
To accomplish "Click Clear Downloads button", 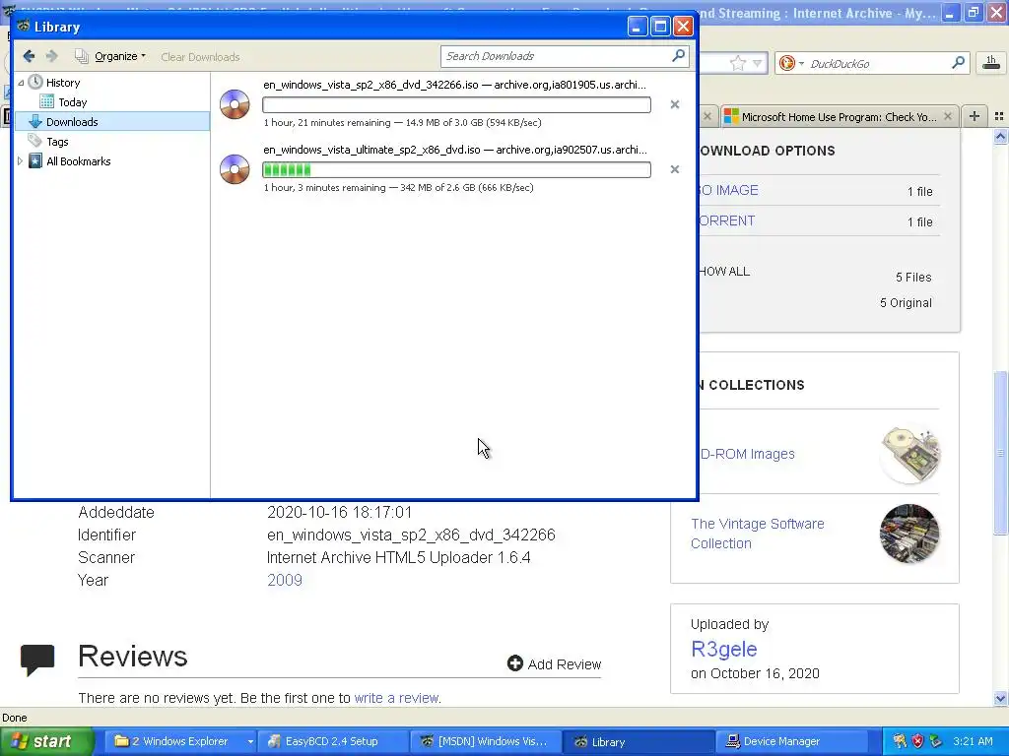I will 200,57.
